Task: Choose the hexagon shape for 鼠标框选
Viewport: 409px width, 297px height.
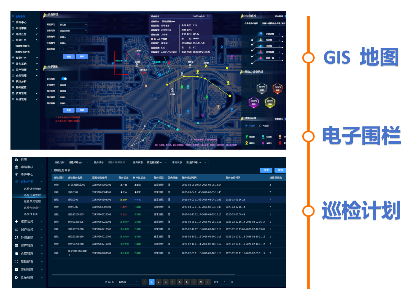Action: click(x=81, y=49)
